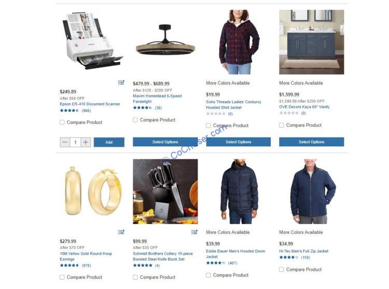
Task: Select Compare Product for Hi-Tec jacket
Action: 282,269
